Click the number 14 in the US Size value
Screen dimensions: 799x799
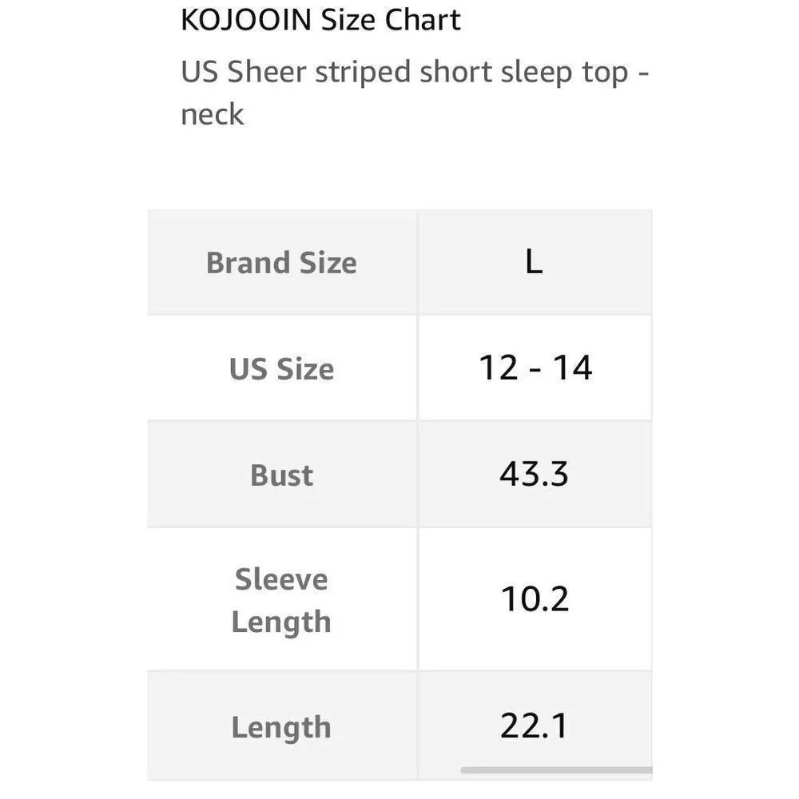tap(571, 368)
